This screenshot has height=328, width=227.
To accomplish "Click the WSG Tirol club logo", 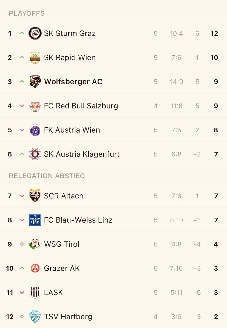I will [x=35, y=244].
